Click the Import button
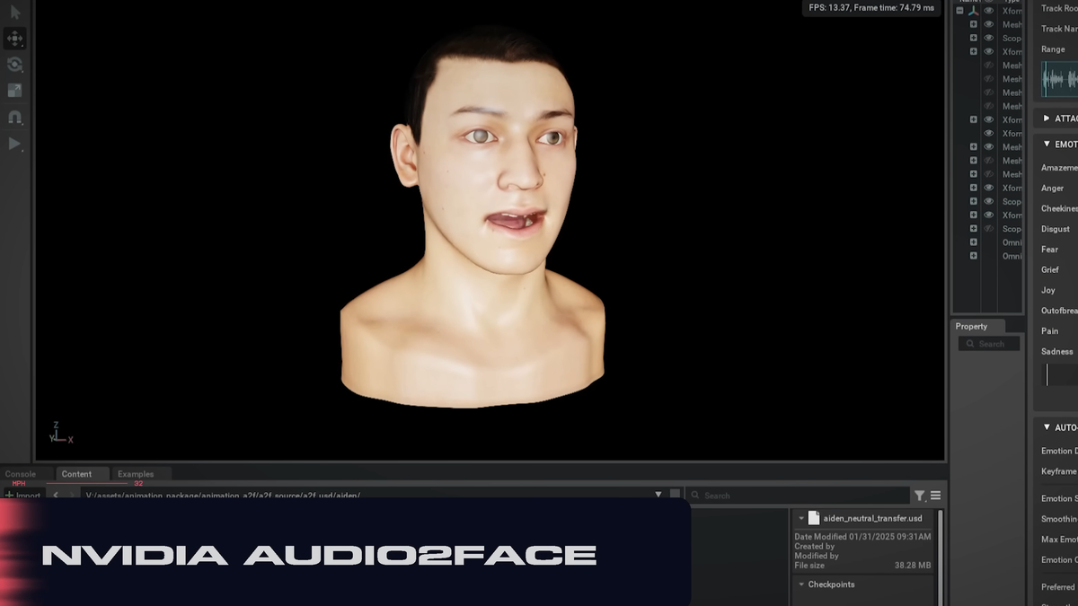The image size is (1078, 606). point(22,496)
